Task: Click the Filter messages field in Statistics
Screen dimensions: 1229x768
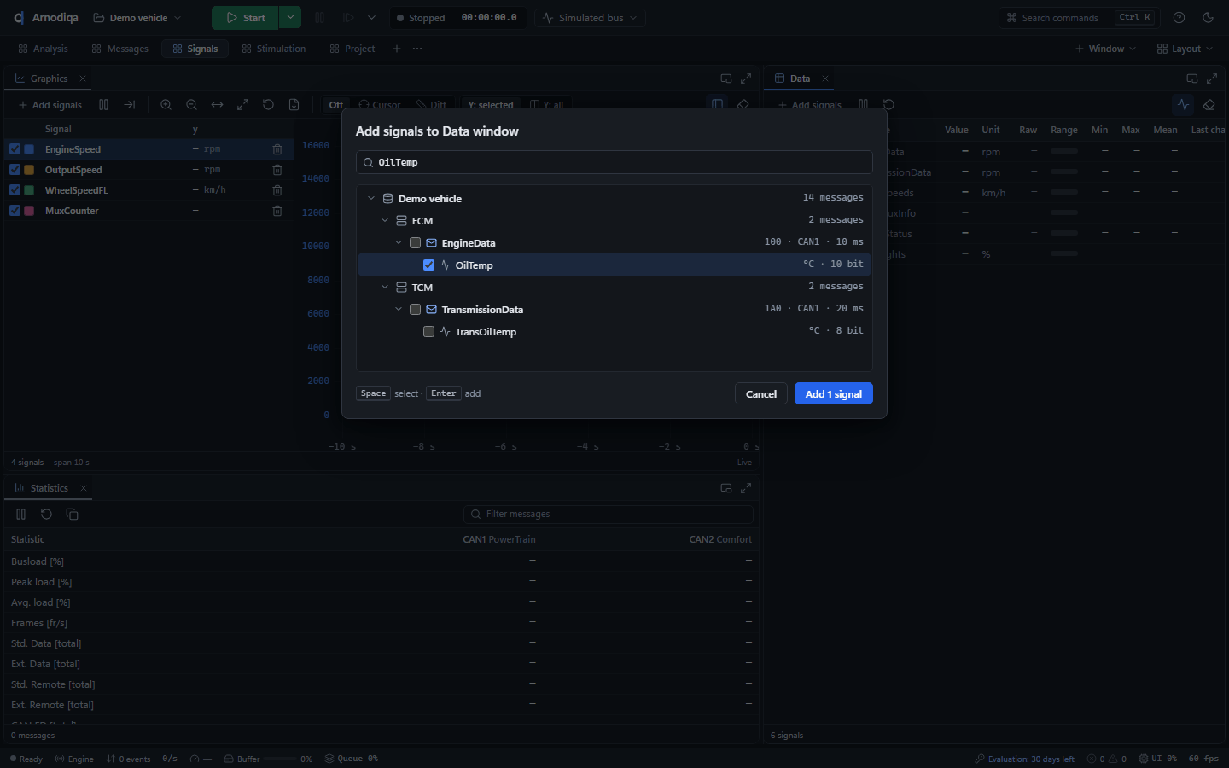Action: (x=609, y=515)
